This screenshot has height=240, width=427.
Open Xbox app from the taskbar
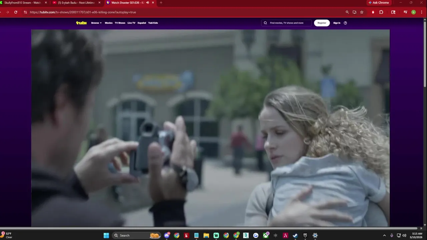pos(266,235)
